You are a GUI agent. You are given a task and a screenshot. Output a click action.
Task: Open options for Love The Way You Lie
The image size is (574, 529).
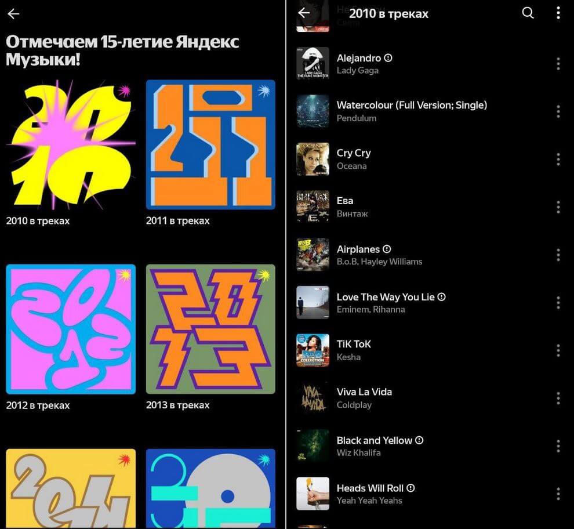click(558, 303)
